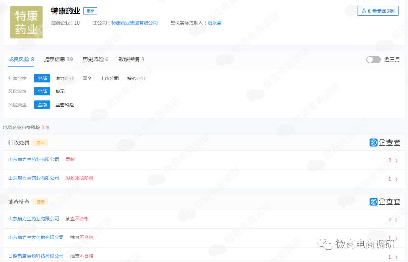Expand the 罚款 row chevron
The height and width of the screenshot is (262, 408).
tap(396, 161)
